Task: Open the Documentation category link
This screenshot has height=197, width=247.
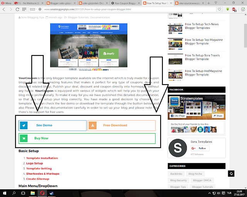Action: [100, 17]
